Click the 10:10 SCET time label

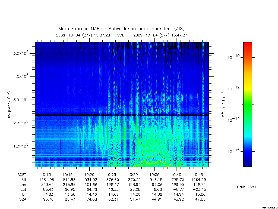pyautogui.click(x=46, y=175)
